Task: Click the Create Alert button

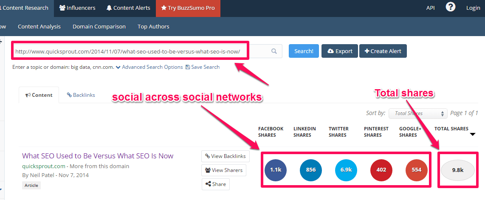Action: click(x=383, y=51)
